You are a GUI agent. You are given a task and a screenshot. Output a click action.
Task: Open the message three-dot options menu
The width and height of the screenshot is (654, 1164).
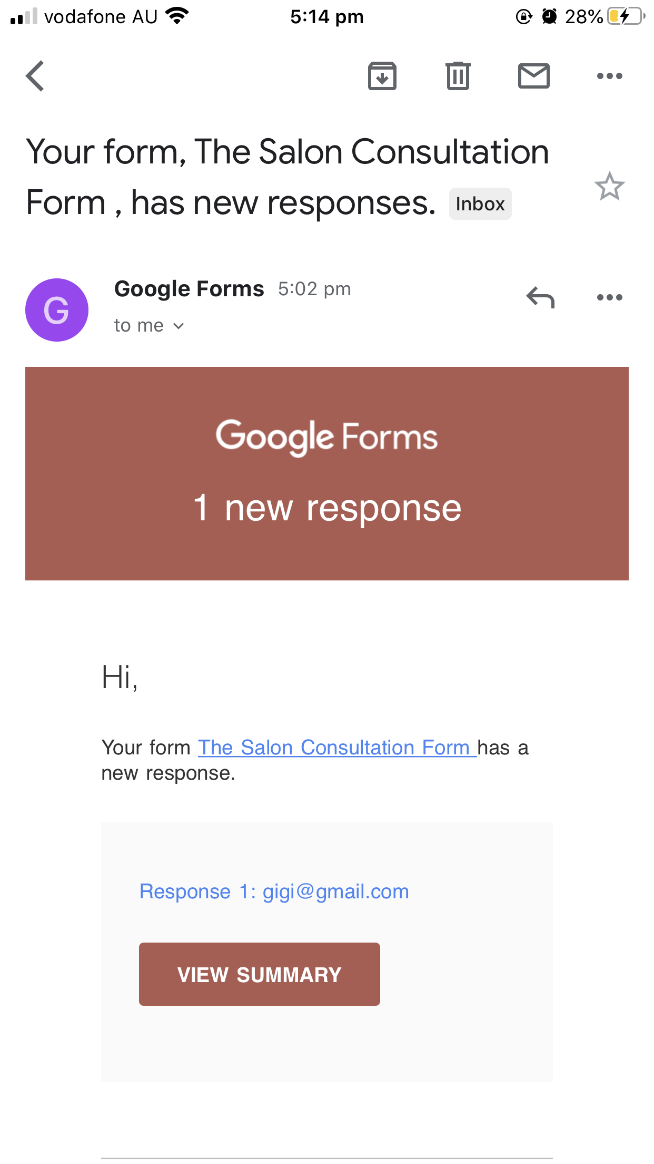coord(610,297)
